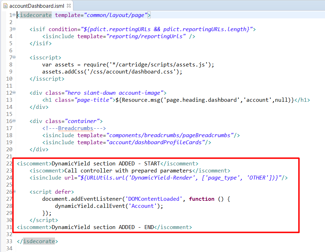Collapse the script block at line 26
325x252 pixels.
(x=14, y=192)
